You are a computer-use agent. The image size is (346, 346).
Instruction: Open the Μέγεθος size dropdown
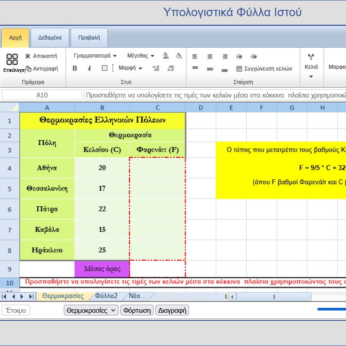click(x=141, y=56)
